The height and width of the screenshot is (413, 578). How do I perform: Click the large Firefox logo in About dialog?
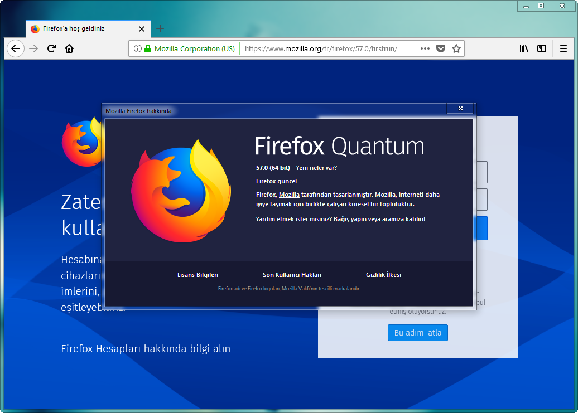(181, 191)
